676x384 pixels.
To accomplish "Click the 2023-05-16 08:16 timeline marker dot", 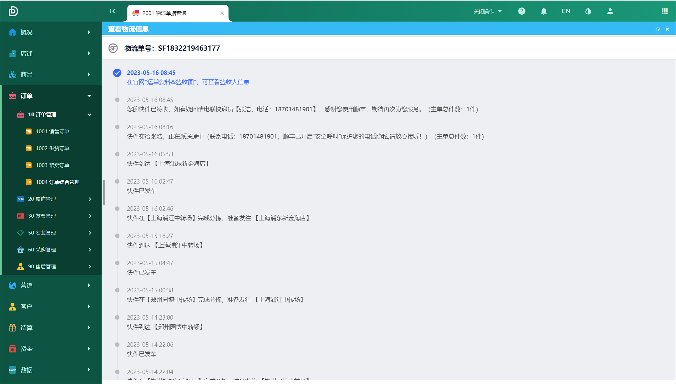I will 117,127.
